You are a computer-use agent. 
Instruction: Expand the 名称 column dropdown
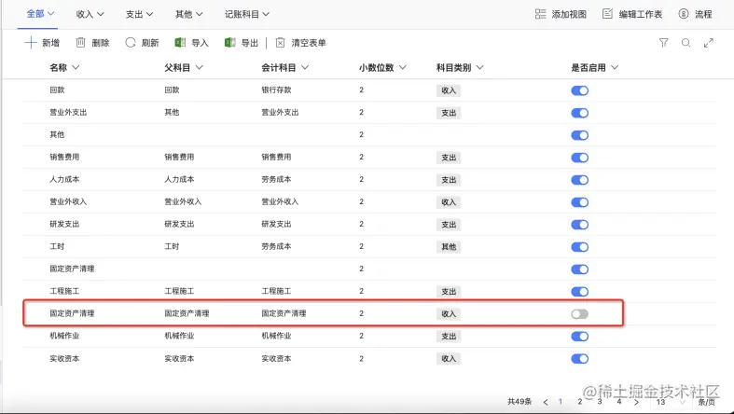point(76,68)
